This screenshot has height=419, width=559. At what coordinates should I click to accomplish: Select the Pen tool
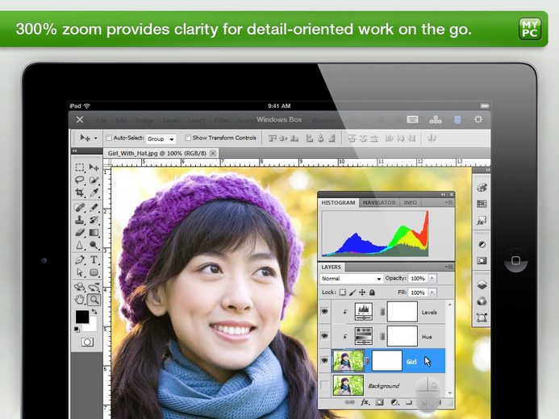coord(80,259)
